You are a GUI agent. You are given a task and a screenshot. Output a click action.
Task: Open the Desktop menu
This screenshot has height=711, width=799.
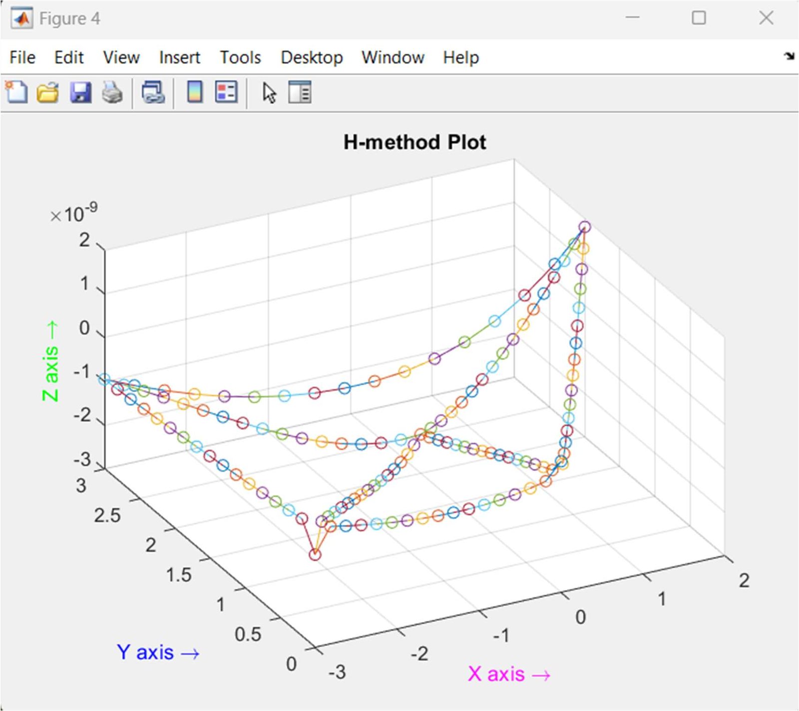312,58
